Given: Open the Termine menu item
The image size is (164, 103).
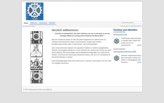Looking at the screenshot, I should pyautogui.click(x=52, y=23).
